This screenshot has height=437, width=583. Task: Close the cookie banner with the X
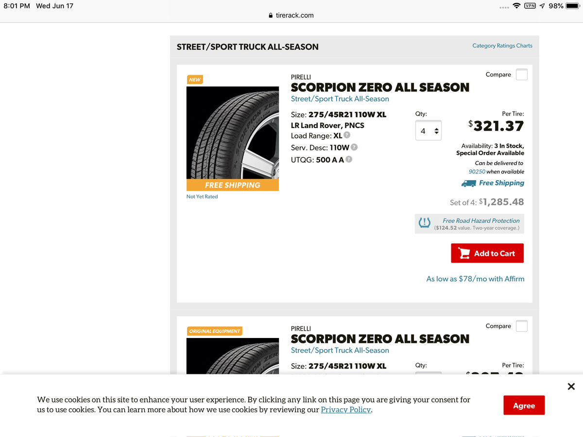click(x=571, y=387)
